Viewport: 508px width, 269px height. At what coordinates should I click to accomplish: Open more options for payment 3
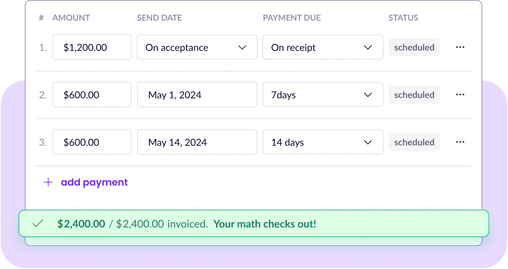point(460,142)
